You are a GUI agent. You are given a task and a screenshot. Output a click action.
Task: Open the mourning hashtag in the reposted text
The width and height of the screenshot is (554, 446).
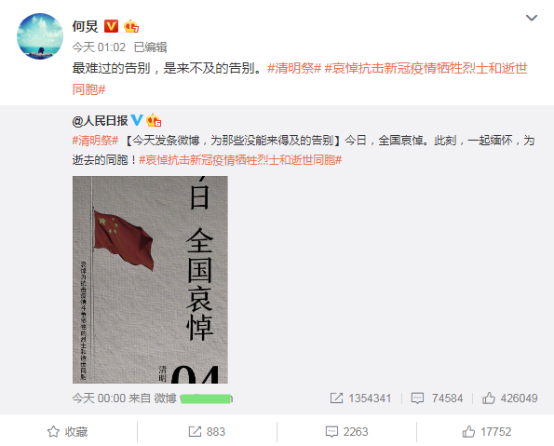pyautogui.click(x=240, y=160)
